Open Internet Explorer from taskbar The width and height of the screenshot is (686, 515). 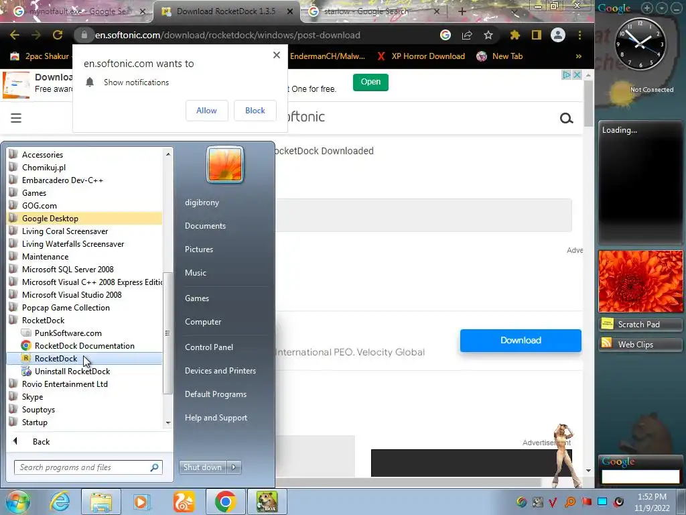[60, 502]
